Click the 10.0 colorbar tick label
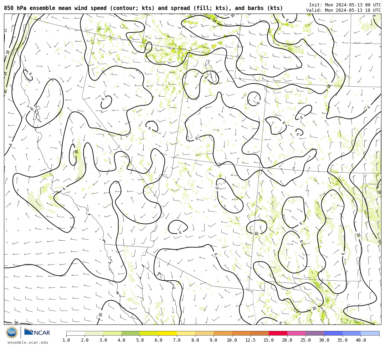The height and width of the screenshot is (347, 385). [x=232, y=340]
